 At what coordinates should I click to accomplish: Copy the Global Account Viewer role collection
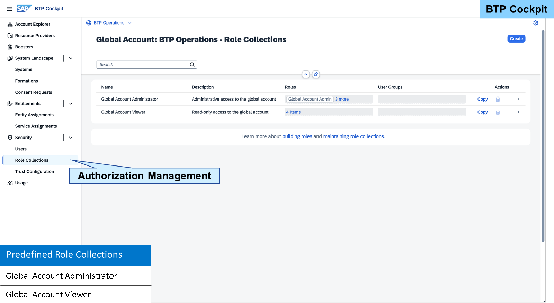[x=482, y=112]
